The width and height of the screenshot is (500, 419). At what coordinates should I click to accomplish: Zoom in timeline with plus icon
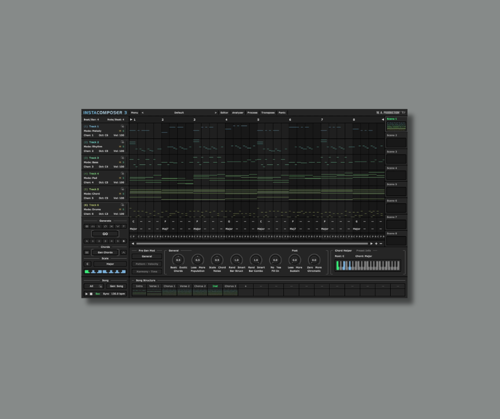pyautogui.click(x=376, y=244)
